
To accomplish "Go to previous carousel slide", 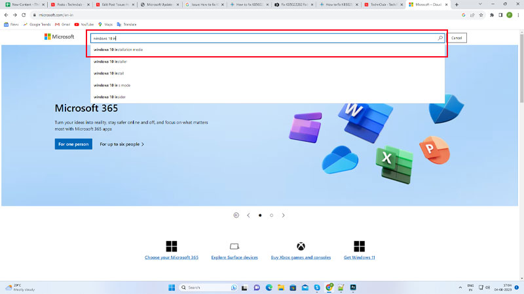I will pyautogui.click(x=248, y=216).
